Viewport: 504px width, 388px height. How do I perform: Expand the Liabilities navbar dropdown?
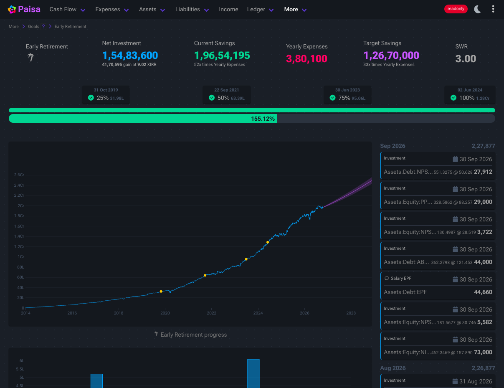pos(192,9)
